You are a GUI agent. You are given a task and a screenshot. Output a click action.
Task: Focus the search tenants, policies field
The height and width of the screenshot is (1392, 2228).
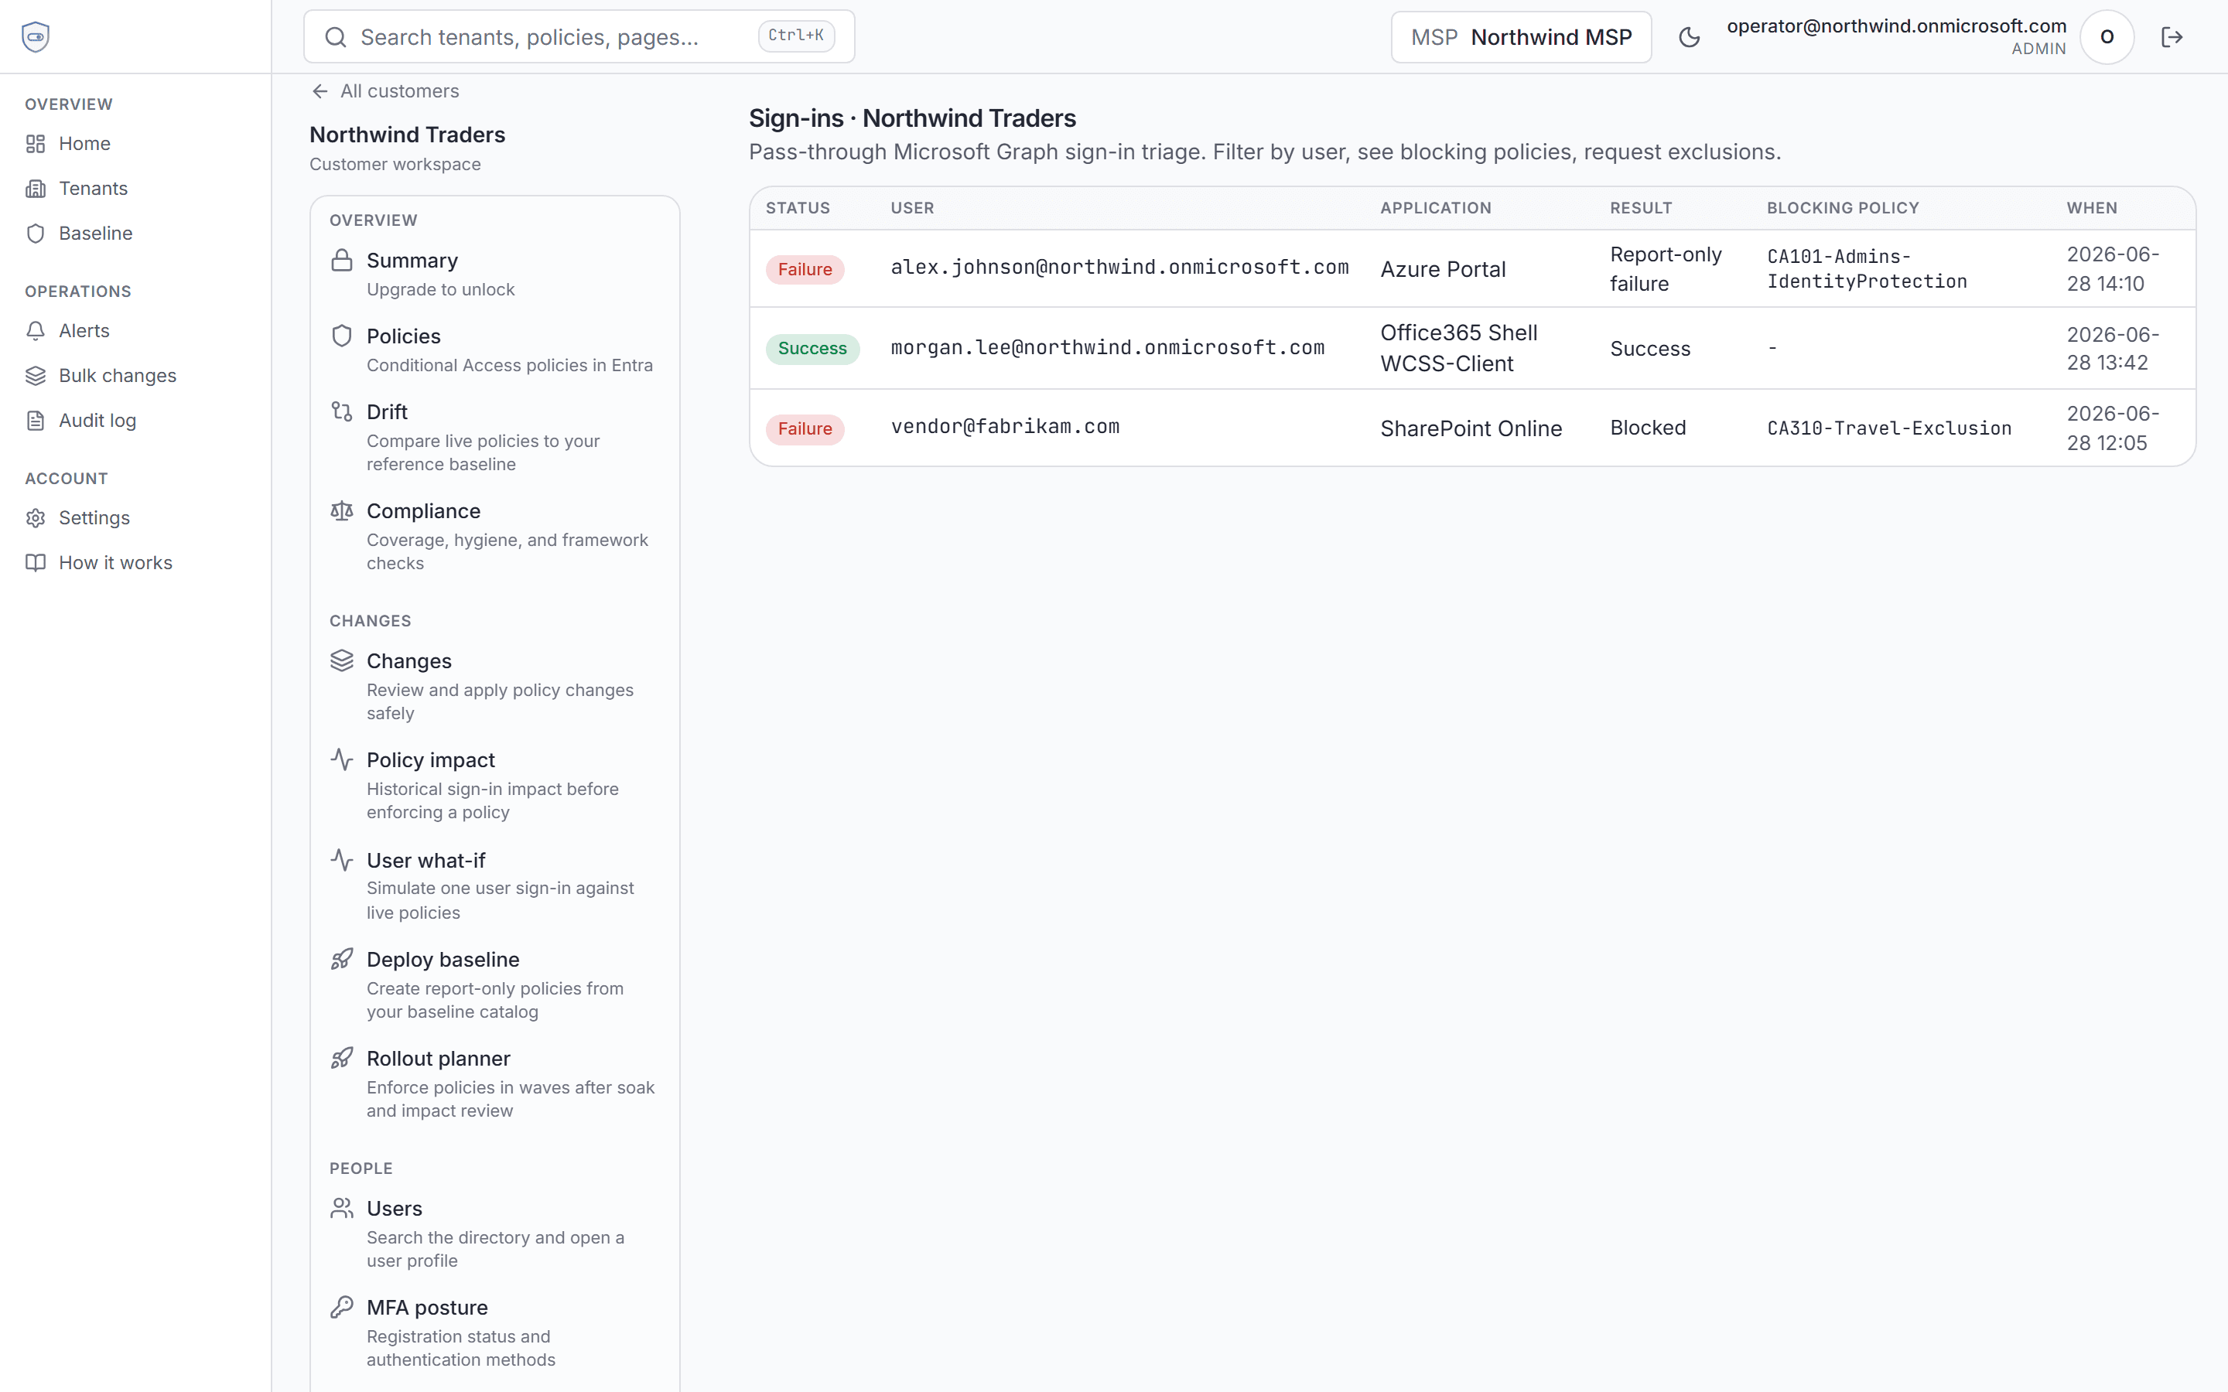pyautogui.click(x=579, y=37)
